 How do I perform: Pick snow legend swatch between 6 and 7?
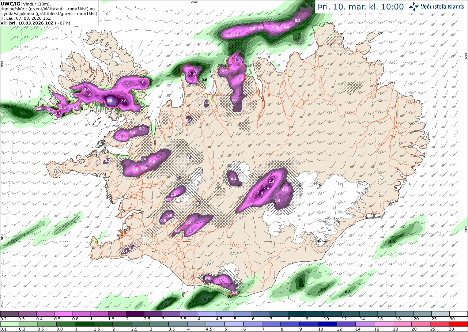[261, 314]
